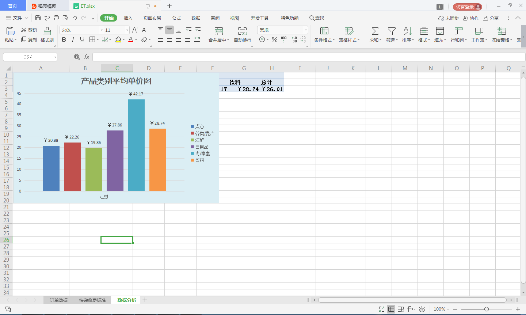Undo the last action
The image size is (526, 315).
[x=75, y=18]
